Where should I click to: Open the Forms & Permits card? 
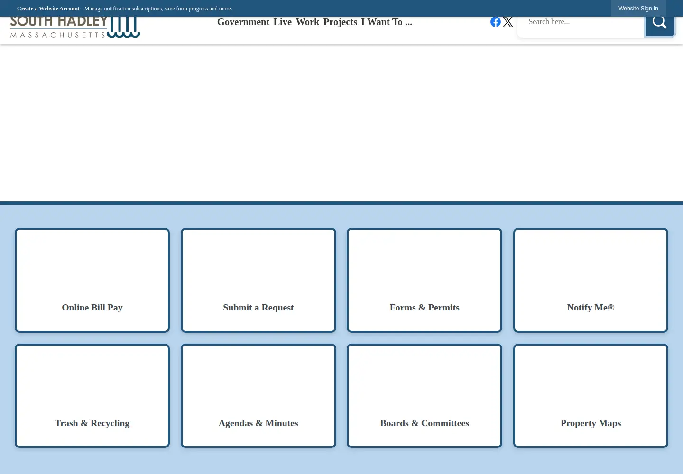tap(425, 280)
